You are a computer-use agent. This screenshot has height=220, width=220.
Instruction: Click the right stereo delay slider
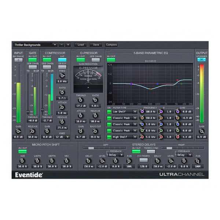182,148
